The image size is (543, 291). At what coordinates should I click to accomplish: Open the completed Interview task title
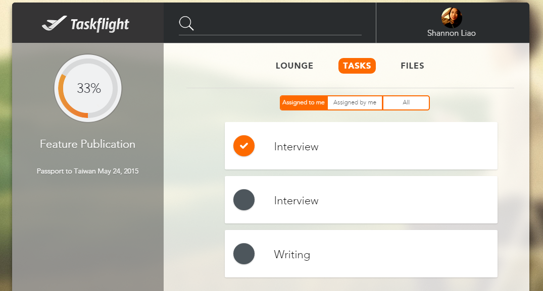[x=296, y=147]
